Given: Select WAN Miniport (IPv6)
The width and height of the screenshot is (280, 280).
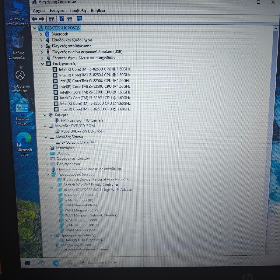Looking at the screenshot, I should 81,205.
